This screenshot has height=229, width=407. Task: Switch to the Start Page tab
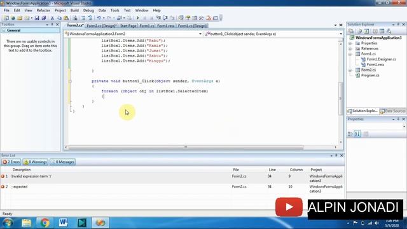click(128, 25)
